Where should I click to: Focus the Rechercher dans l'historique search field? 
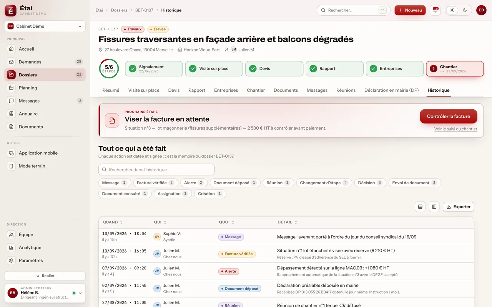click(x=156, y=170)
